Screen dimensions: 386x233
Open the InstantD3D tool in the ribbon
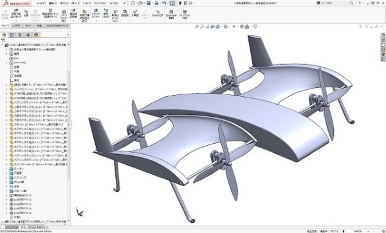coord(158,13)
